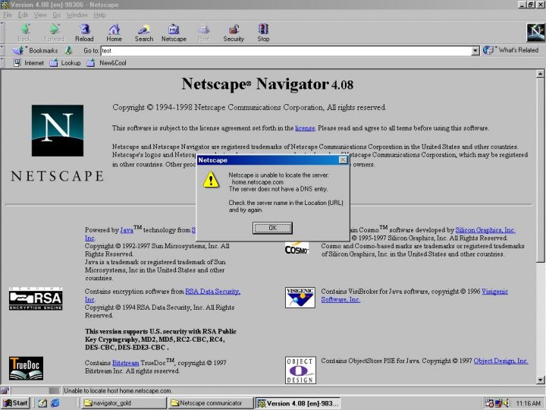Click the Windows Start button

click(x=15, y=403)
